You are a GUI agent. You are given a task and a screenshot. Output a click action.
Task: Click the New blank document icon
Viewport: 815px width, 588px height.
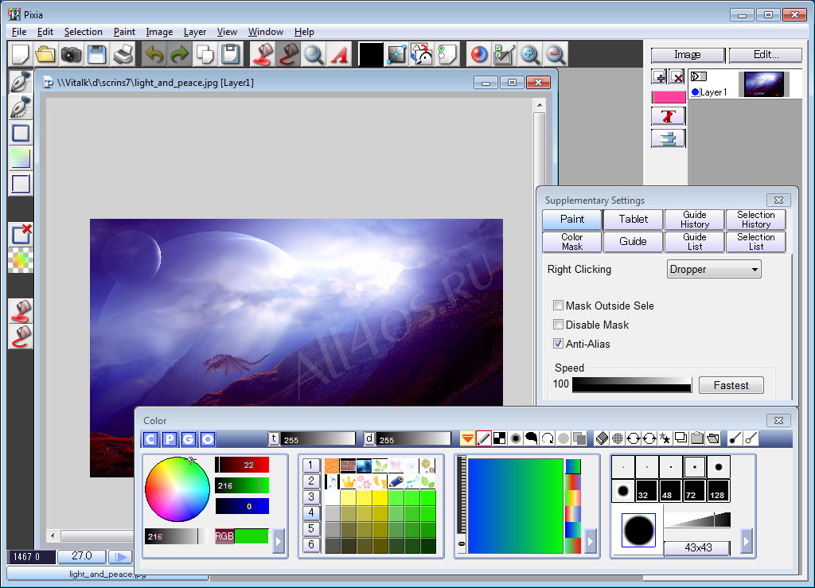pyautogui.click(x=21, y=54)
